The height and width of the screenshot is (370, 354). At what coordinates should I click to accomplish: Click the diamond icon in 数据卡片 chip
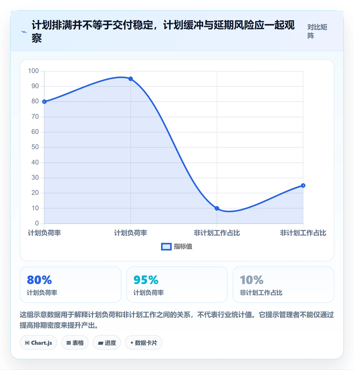tap(132, 343)
